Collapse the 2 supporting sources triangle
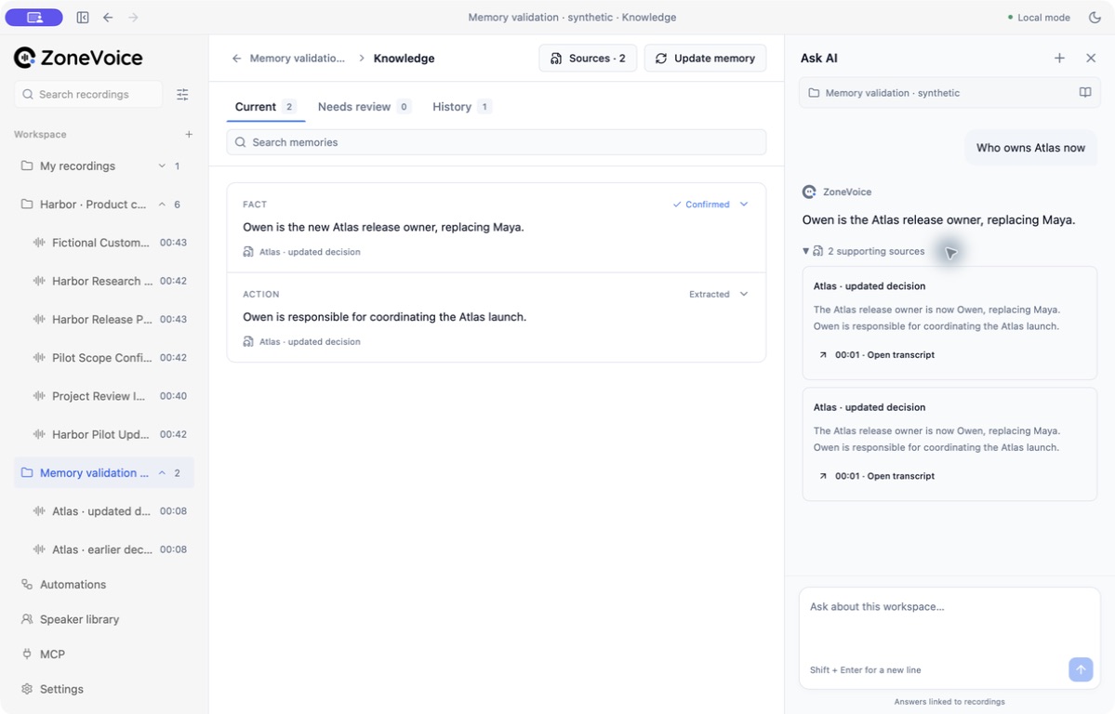Viewport: 1115px width, 714px height. click(x=805, y=251)
